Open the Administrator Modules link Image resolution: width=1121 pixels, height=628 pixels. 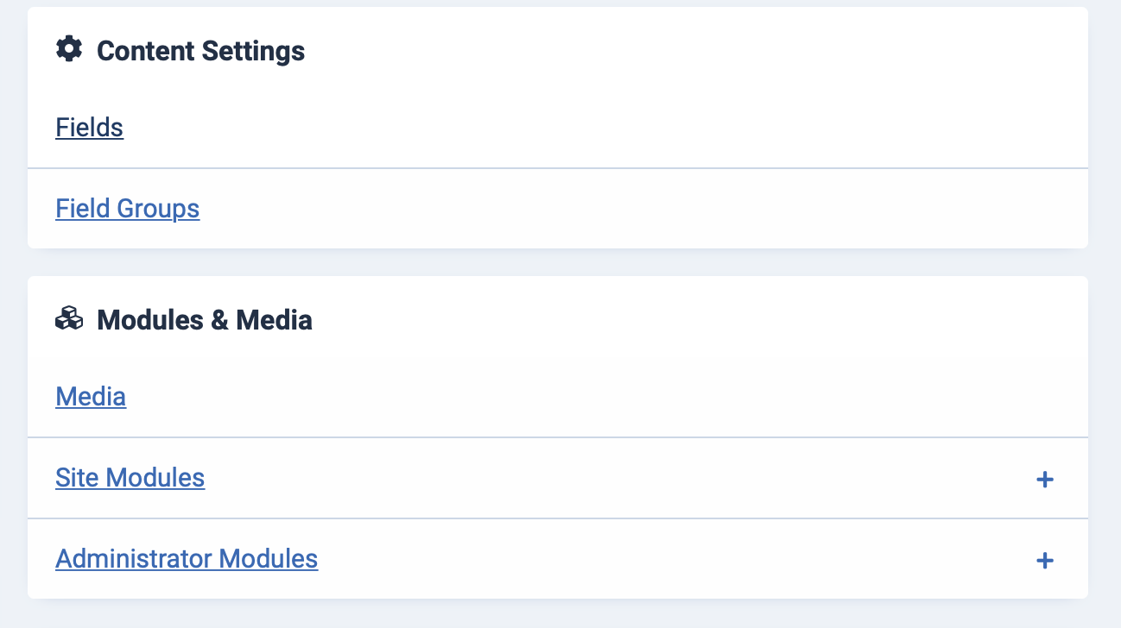coord(187,559)
